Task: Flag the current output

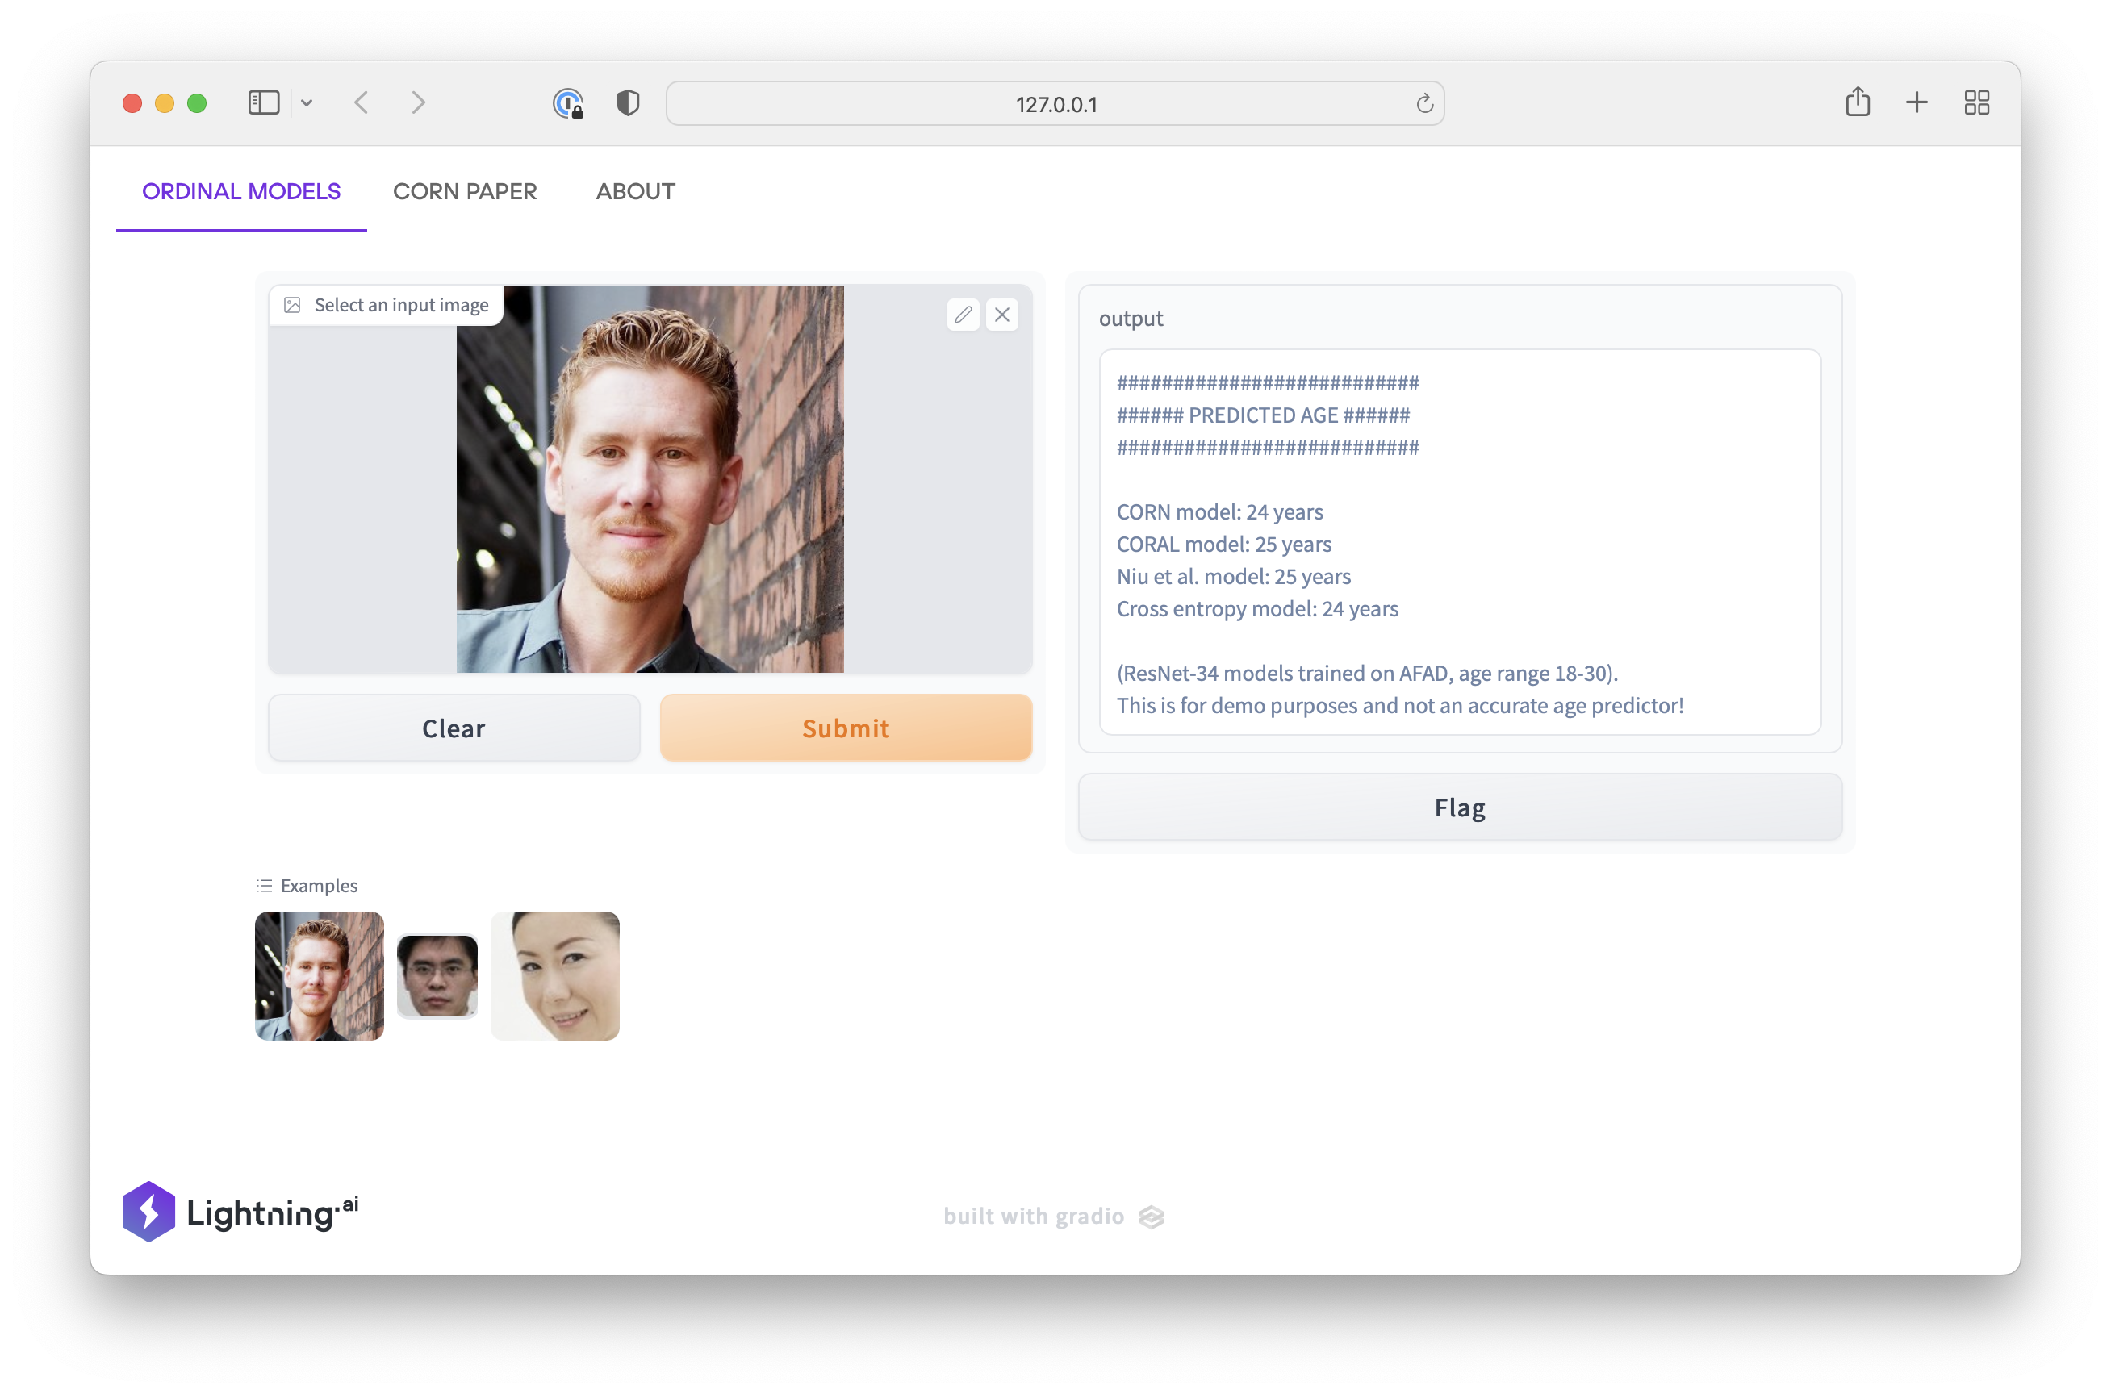Action: pos(1459,808)
